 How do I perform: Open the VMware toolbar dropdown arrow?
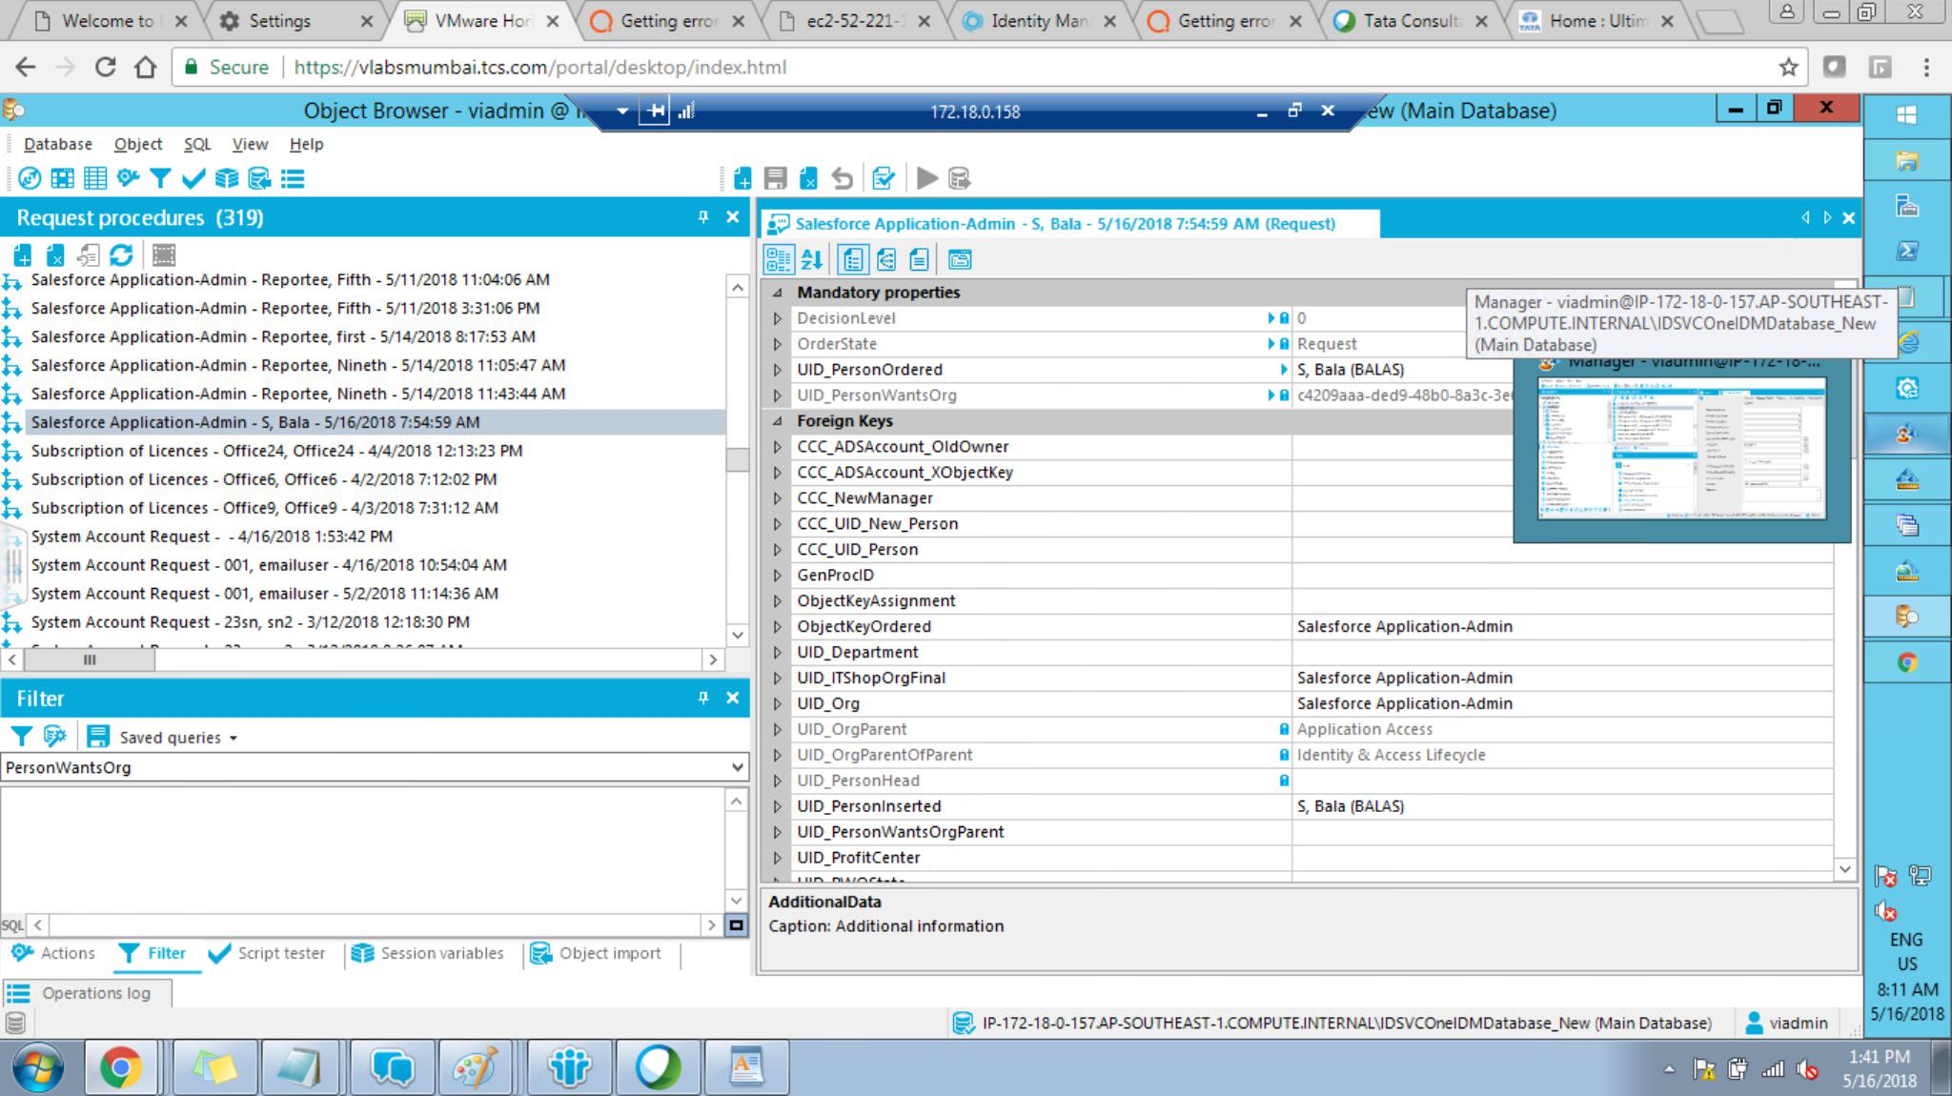point(622,112)
